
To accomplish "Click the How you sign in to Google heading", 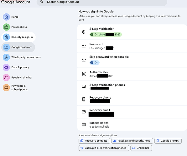I will coord(96,12).
